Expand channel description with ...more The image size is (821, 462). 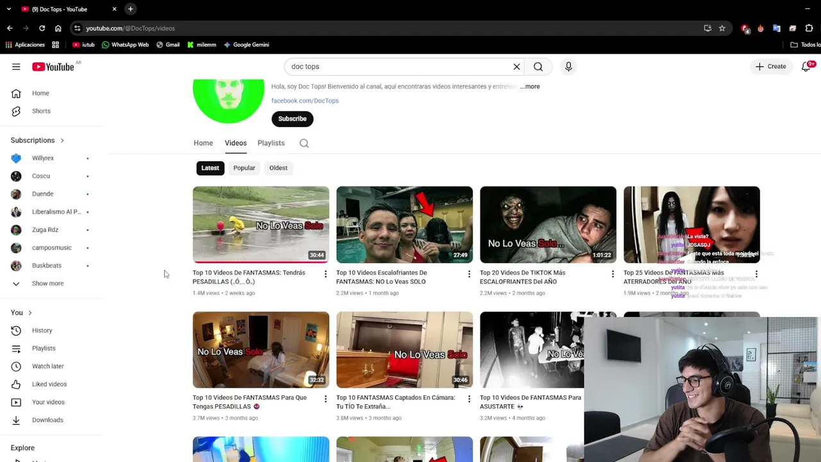coord(530,87)
